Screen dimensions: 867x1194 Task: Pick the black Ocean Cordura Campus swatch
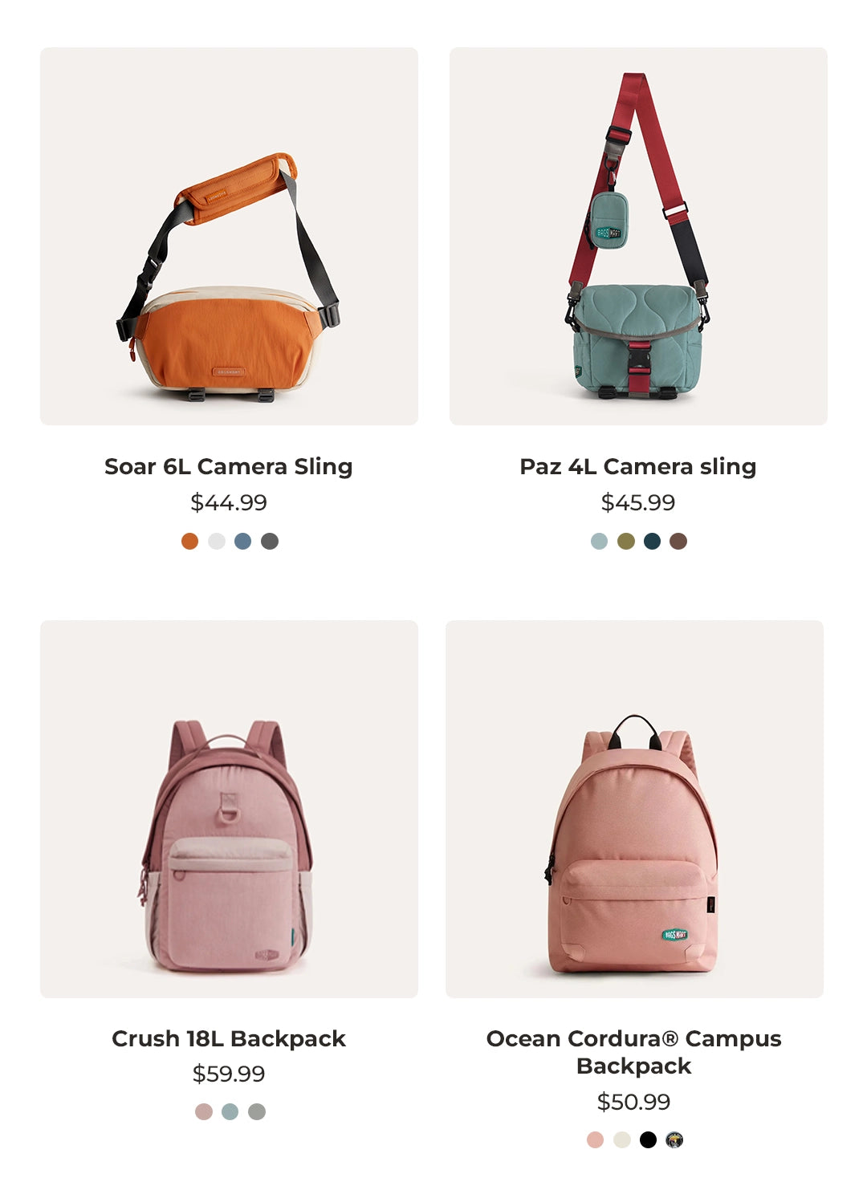pos(648,1139)
